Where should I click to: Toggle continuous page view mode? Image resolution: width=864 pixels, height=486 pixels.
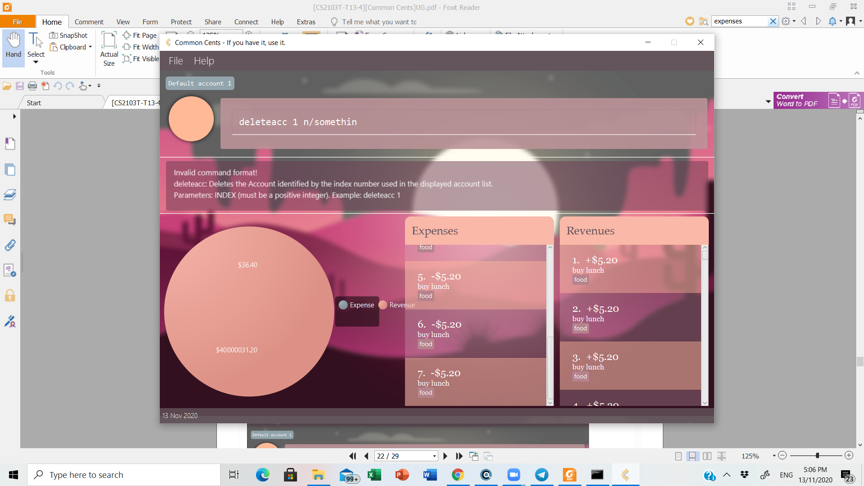tap(692, 456)
